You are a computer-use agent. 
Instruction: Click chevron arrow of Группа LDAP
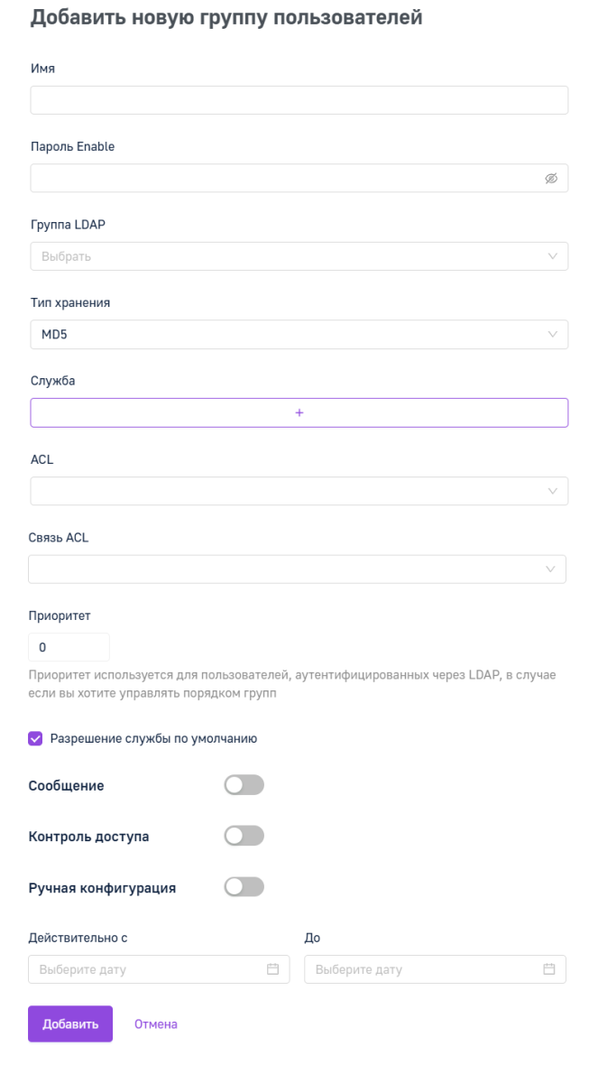(x=553, y=256)
